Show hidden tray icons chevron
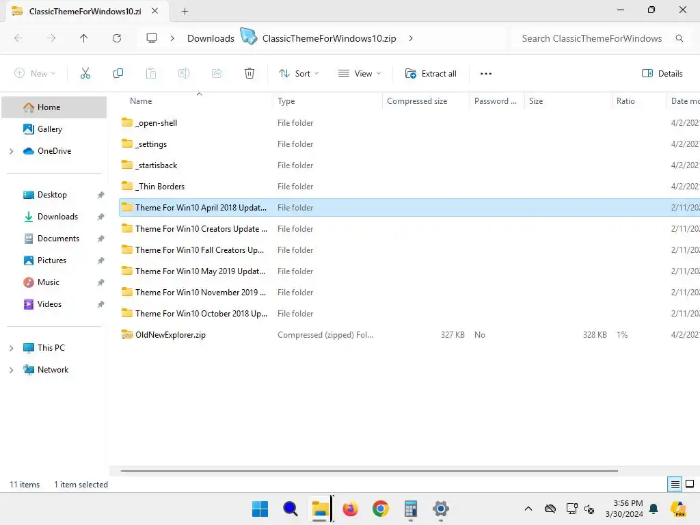Screen dimensions: 700x525 pyautogui.click(x=528, y=509)
